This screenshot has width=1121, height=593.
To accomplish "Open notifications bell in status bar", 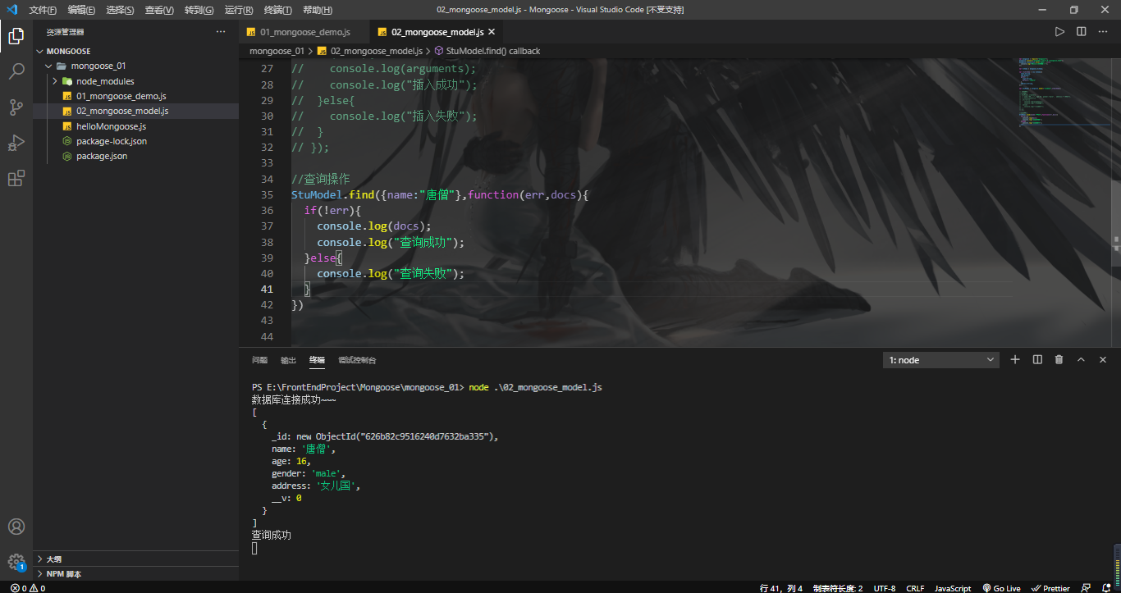I will tap(1108, 588).
